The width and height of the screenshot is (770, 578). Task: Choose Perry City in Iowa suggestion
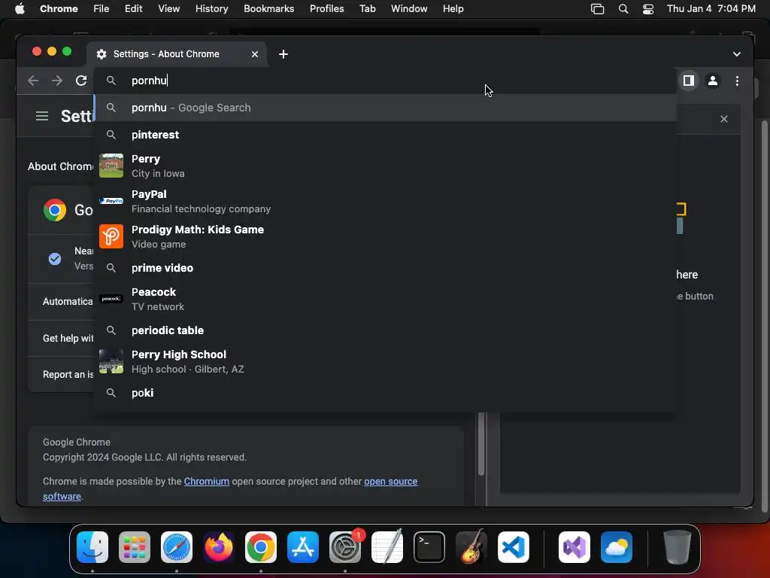point(386,166)
